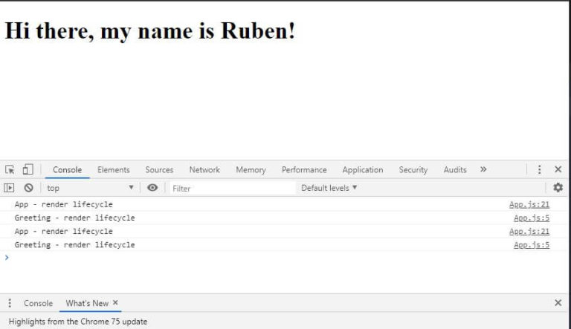
Task: Open console settings gear icon
Action: tap(558, 188)
